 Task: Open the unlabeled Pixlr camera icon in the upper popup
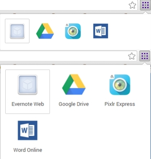pyautogui.click(x=73, y=31)
